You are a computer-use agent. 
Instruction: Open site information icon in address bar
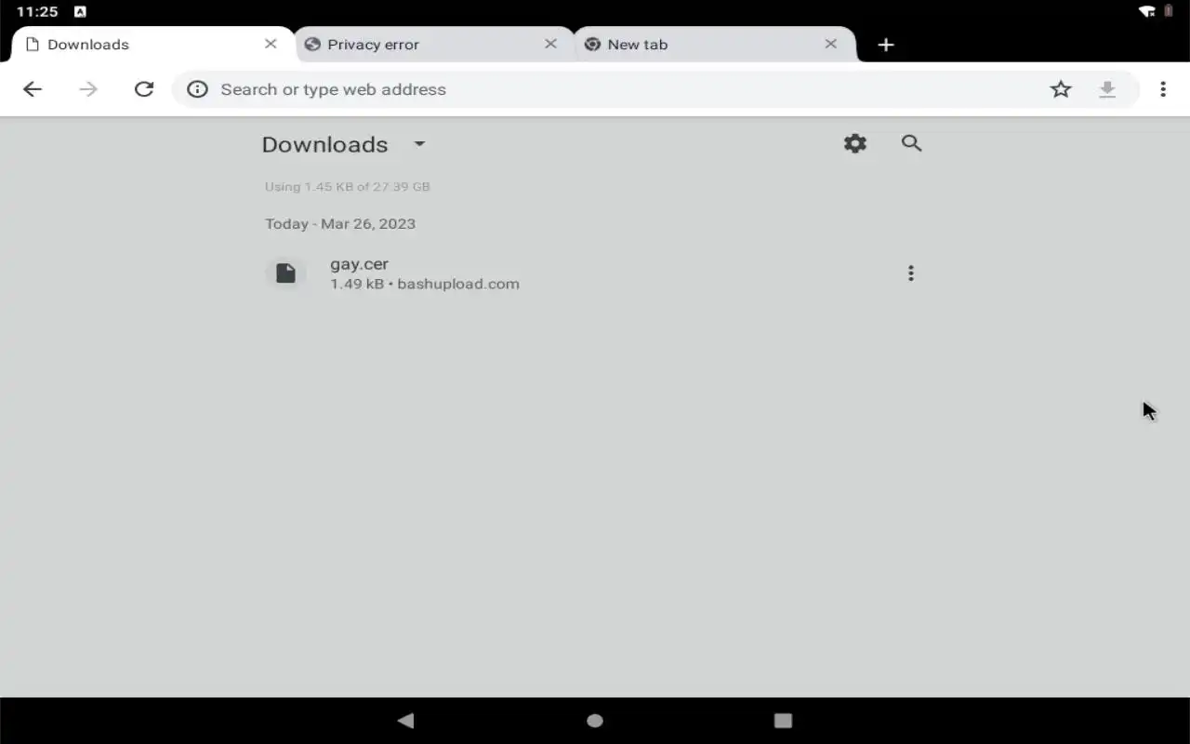197,89
